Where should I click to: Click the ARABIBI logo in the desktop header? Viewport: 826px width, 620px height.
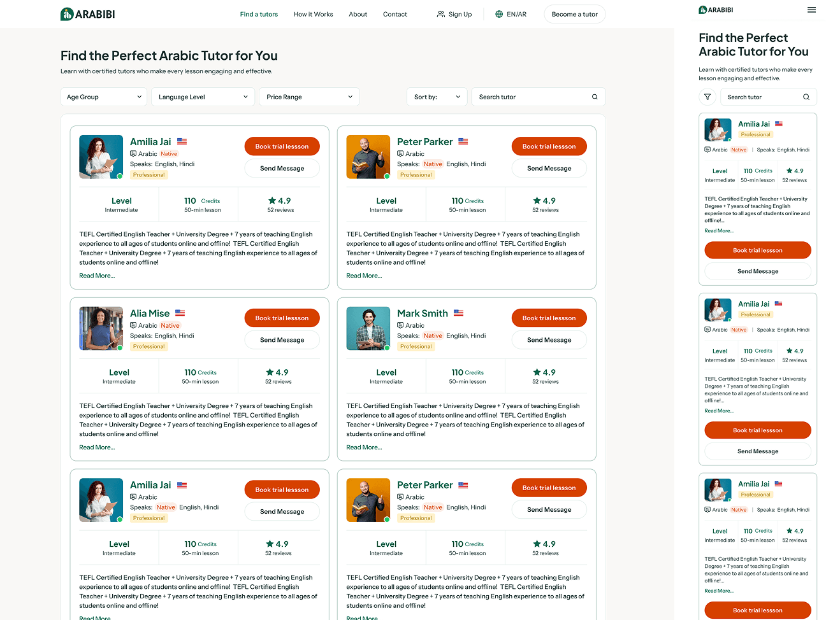click(x=88, y=14)
